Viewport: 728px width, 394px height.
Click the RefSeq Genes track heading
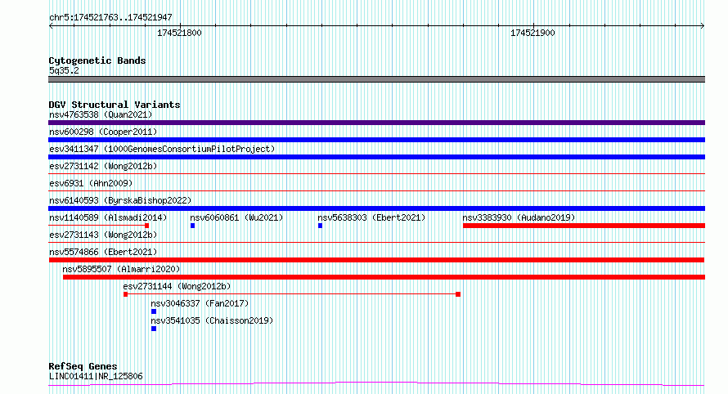coord(83,366)
